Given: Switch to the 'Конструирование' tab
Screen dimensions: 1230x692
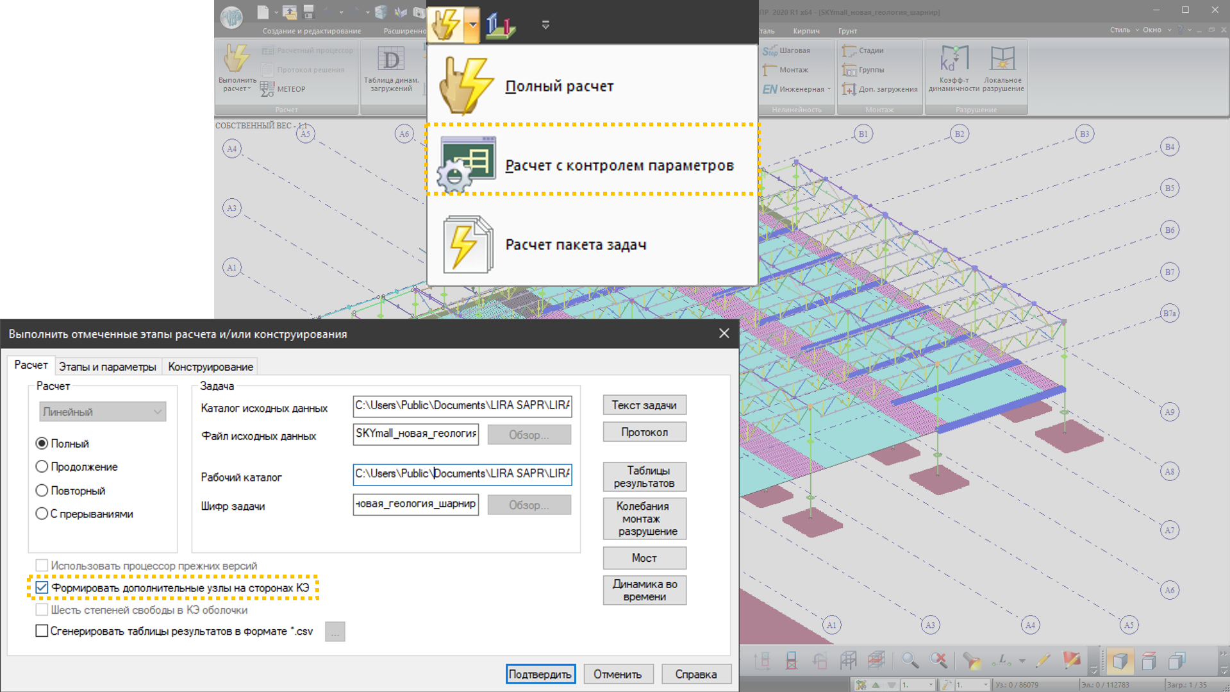Looking at the screenshot, I should [x=210, y=366].
